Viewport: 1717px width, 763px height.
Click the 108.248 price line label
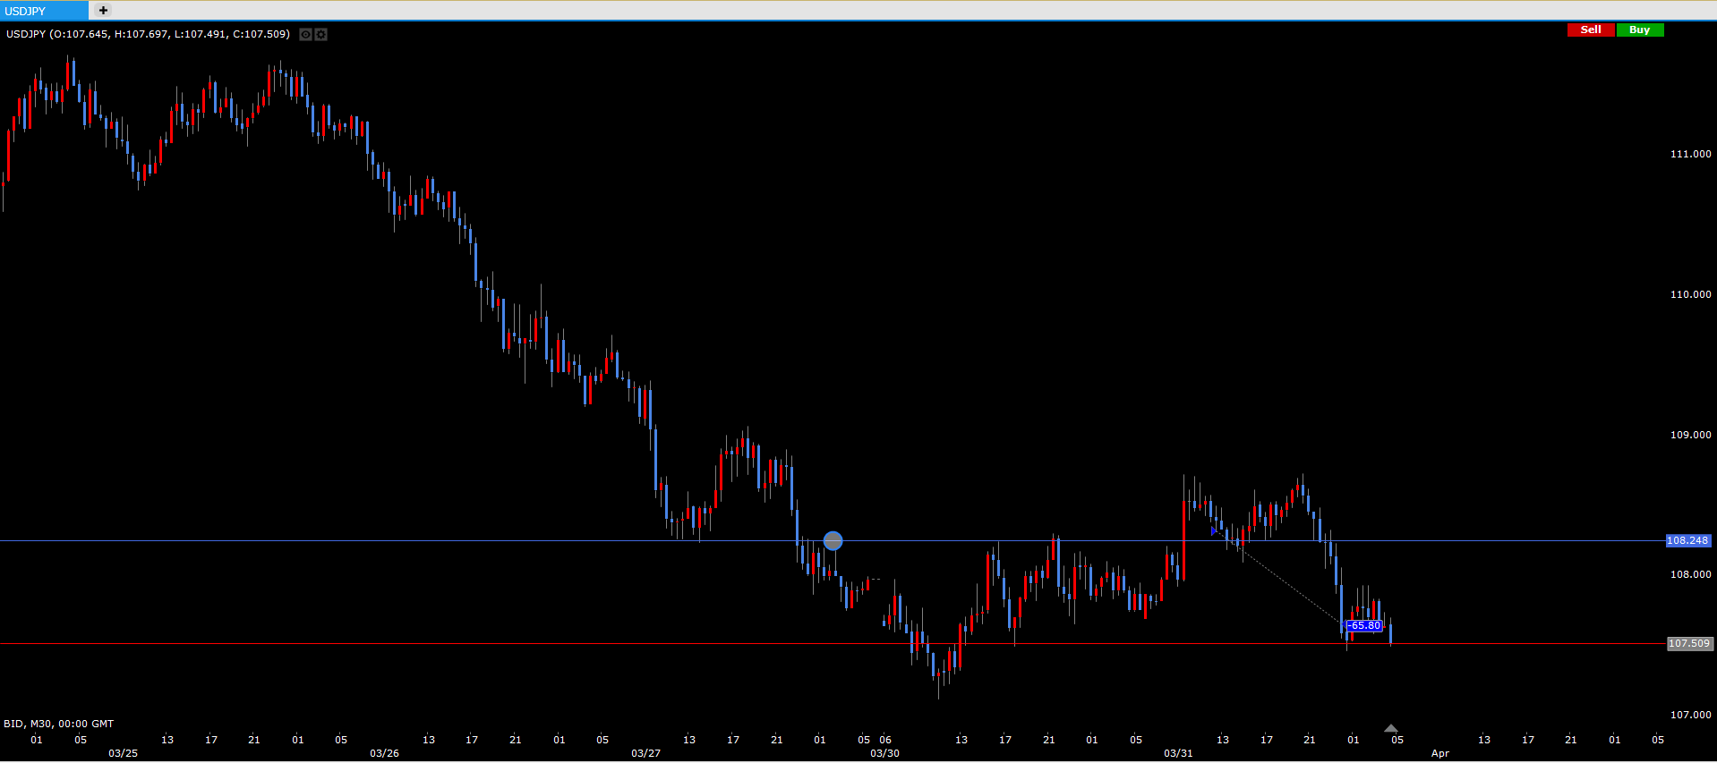pyautogui.click(x=1687, y=541)
